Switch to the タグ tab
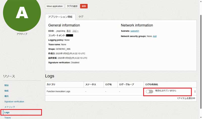 [81, 17]
